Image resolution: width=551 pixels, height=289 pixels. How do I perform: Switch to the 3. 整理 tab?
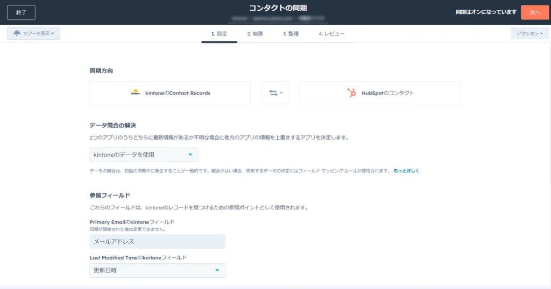click(x=291, y=34)
